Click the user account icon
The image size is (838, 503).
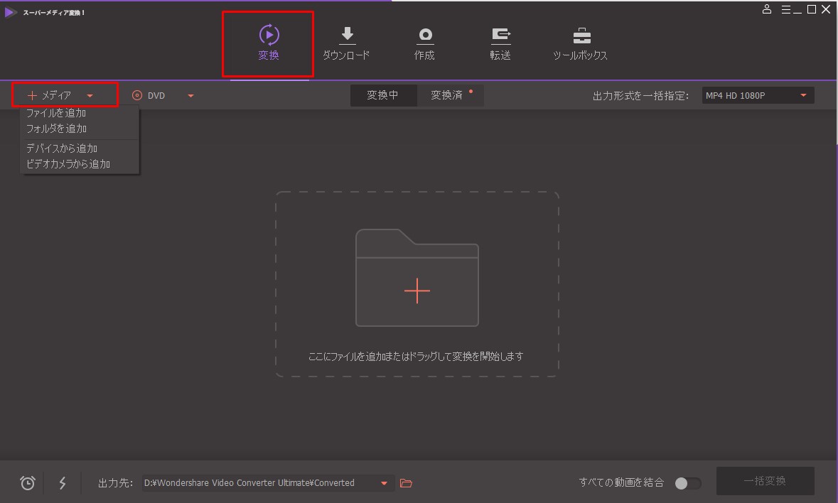point(767,10)
